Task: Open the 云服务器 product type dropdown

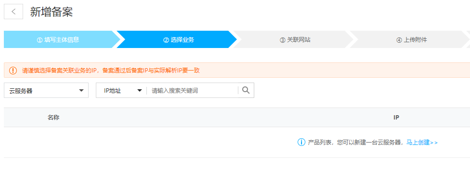Action: [x=46, y=91]
